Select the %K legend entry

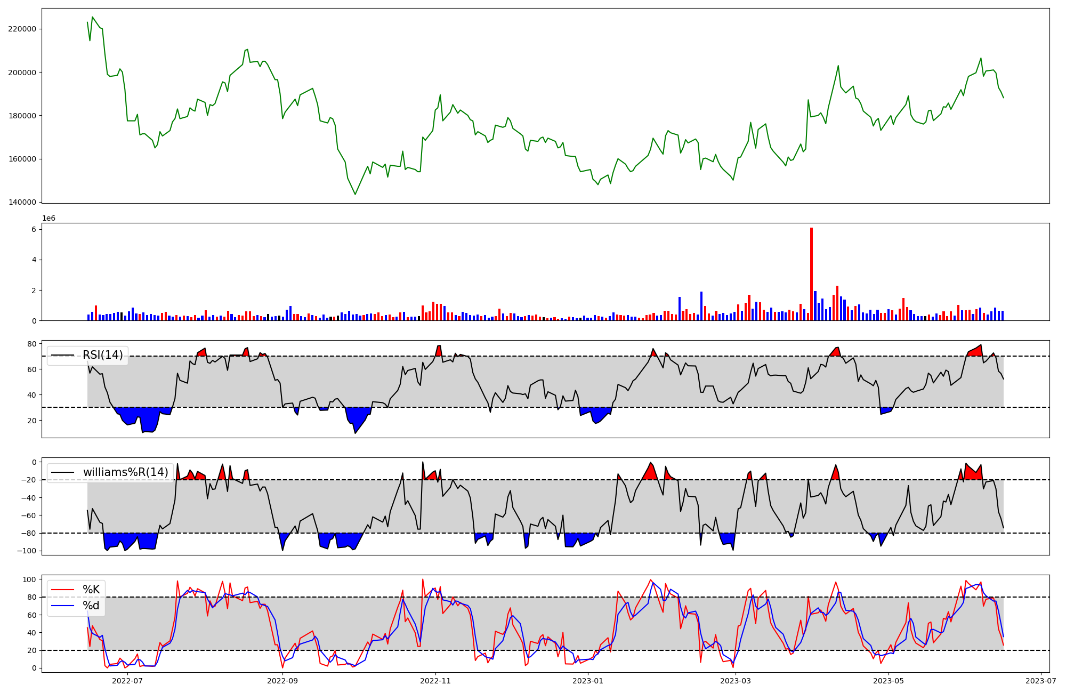[x=91, y=590]
